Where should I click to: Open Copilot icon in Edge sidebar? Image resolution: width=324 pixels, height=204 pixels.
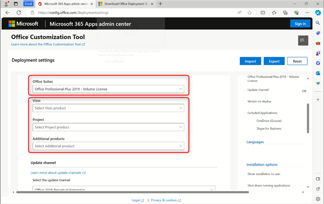coord(318,13)
